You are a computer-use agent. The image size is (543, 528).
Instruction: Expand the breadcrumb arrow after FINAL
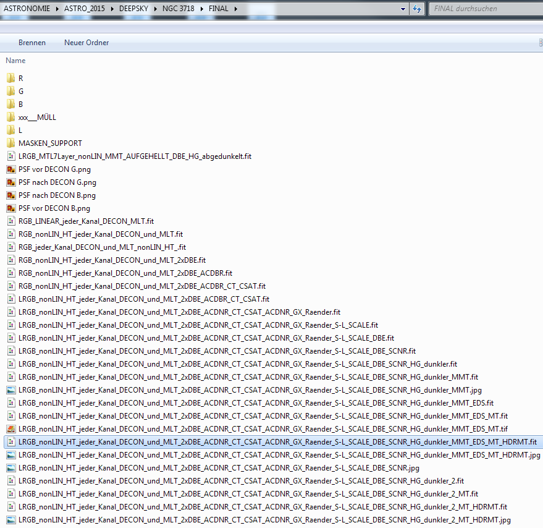[236, 9]
